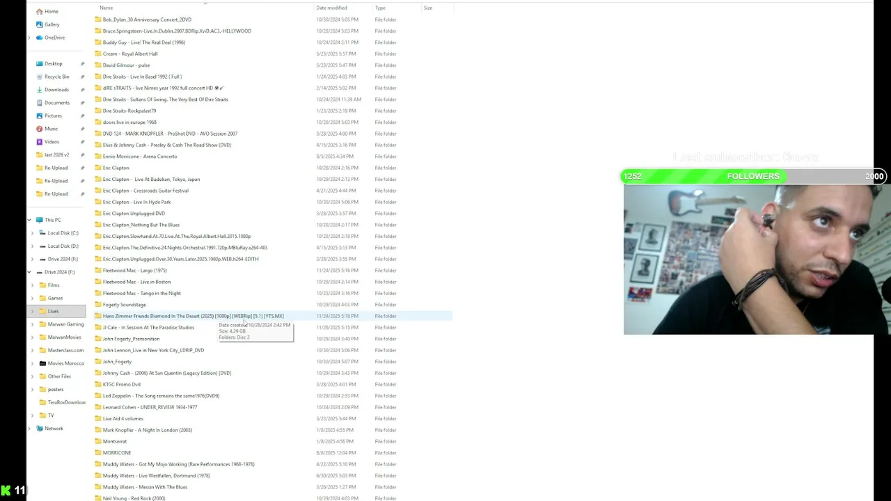Click the OneDrive cloud icon
The image size is (891, 501).
[39, 38]
